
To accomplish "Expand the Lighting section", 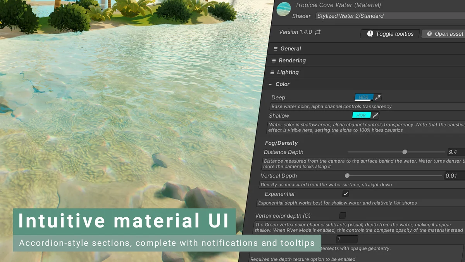I will (x=288, y=72).
